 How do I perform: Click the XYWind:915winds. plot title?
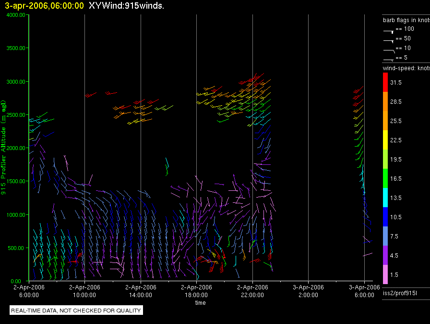126,6
